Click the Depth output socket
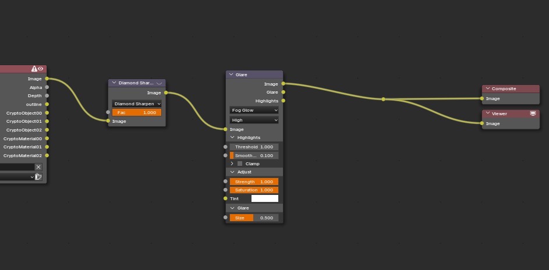The image size is (549, 270). (x=47, y=95)
